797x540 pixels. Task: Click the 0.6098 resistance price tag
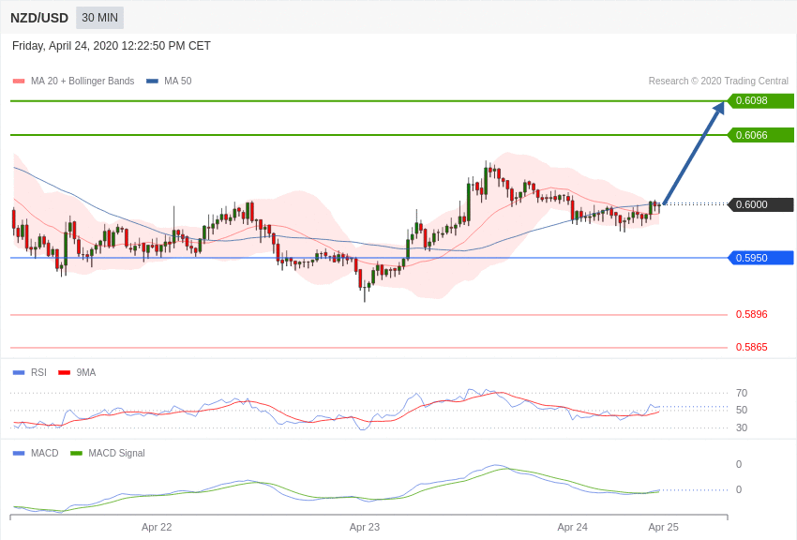760,100
